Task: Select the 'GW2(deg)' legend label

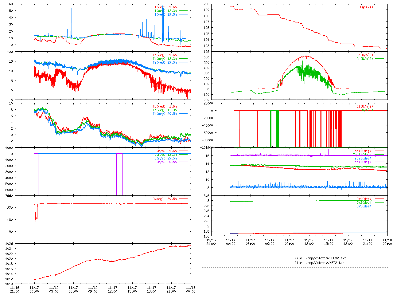Action: tap(364, 203)
